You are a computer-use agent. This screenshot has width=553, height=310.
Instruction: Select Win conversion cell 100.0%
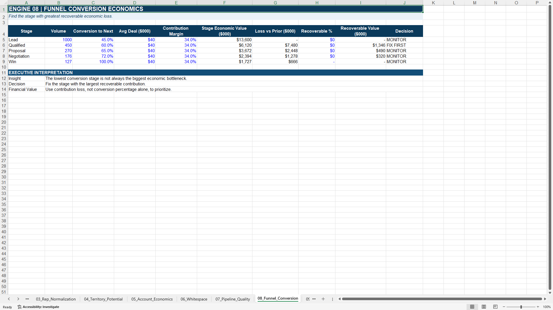coord(93,62)
